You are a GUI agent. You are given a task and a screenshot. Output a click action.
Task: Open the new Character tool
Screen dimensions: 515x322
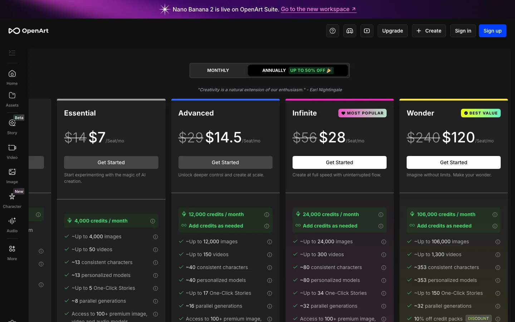(12, 200)
